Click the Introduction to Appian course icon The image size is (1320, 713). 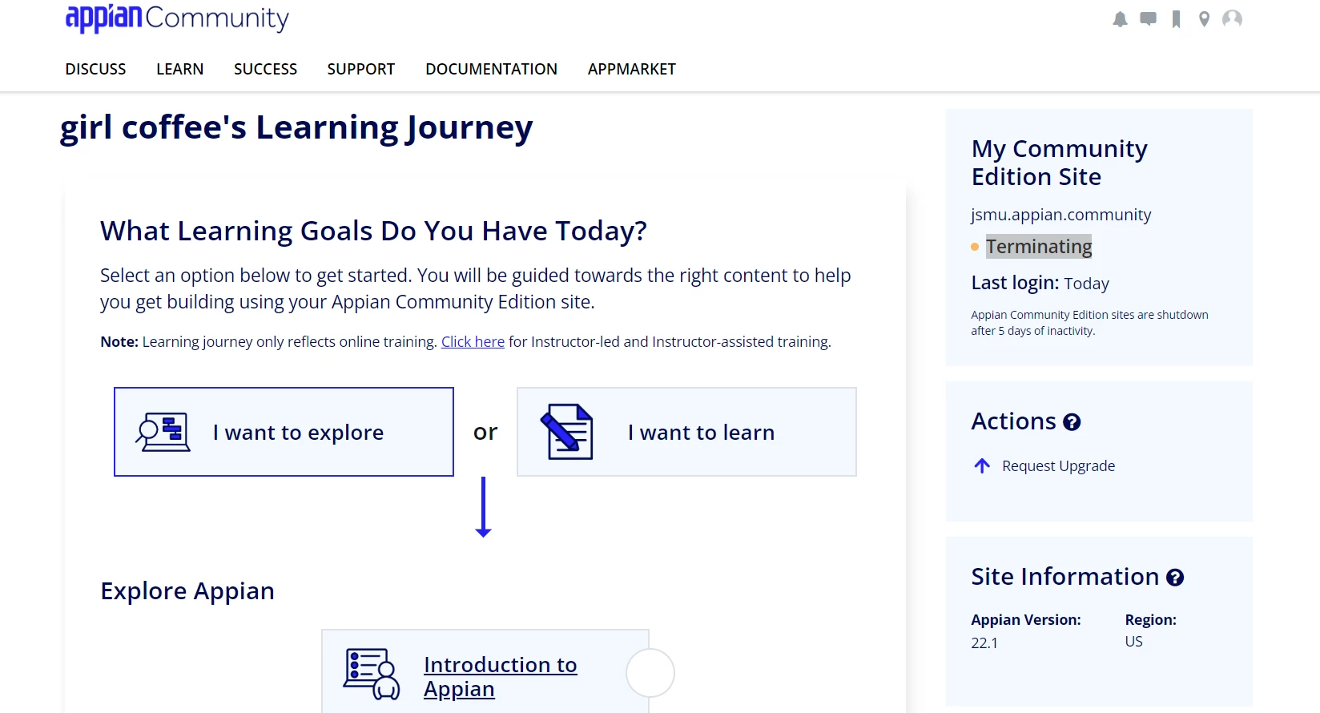pyautogui.click(x=372, y=674)
